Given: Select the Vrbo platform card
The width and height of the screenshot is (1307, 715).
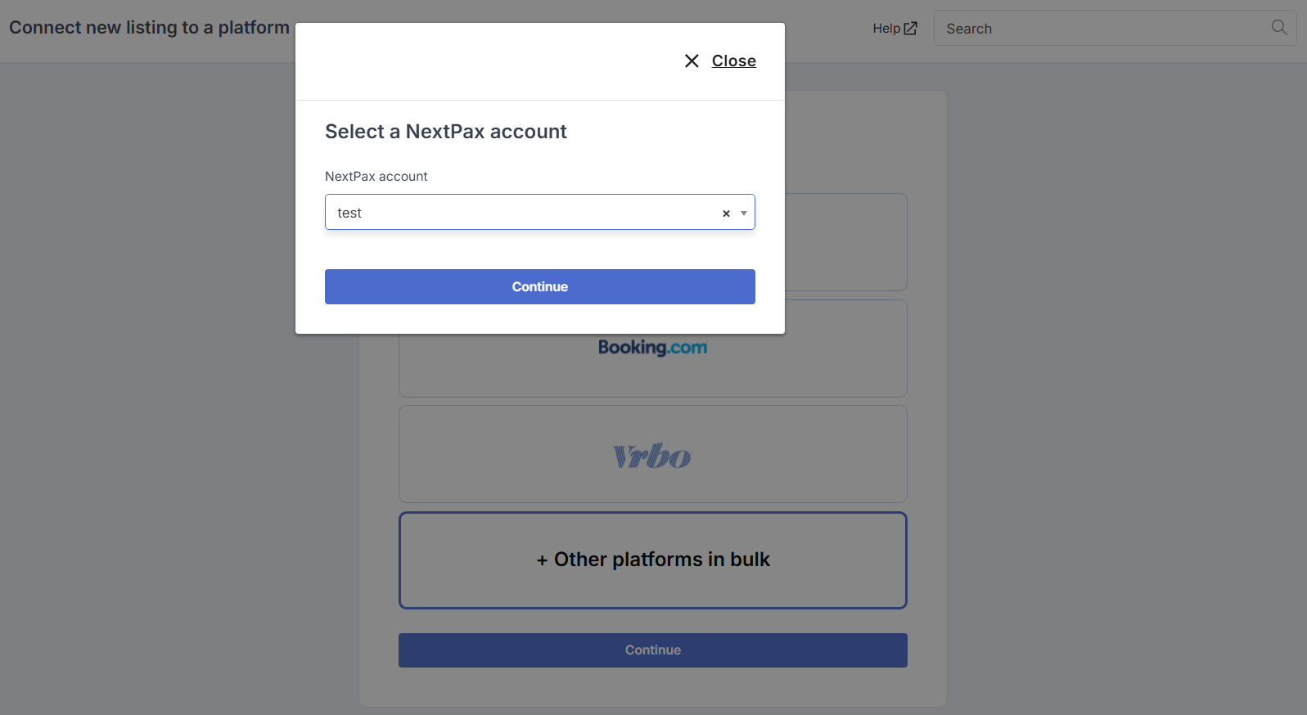Looking at the screenshot, I should (653, 454).
